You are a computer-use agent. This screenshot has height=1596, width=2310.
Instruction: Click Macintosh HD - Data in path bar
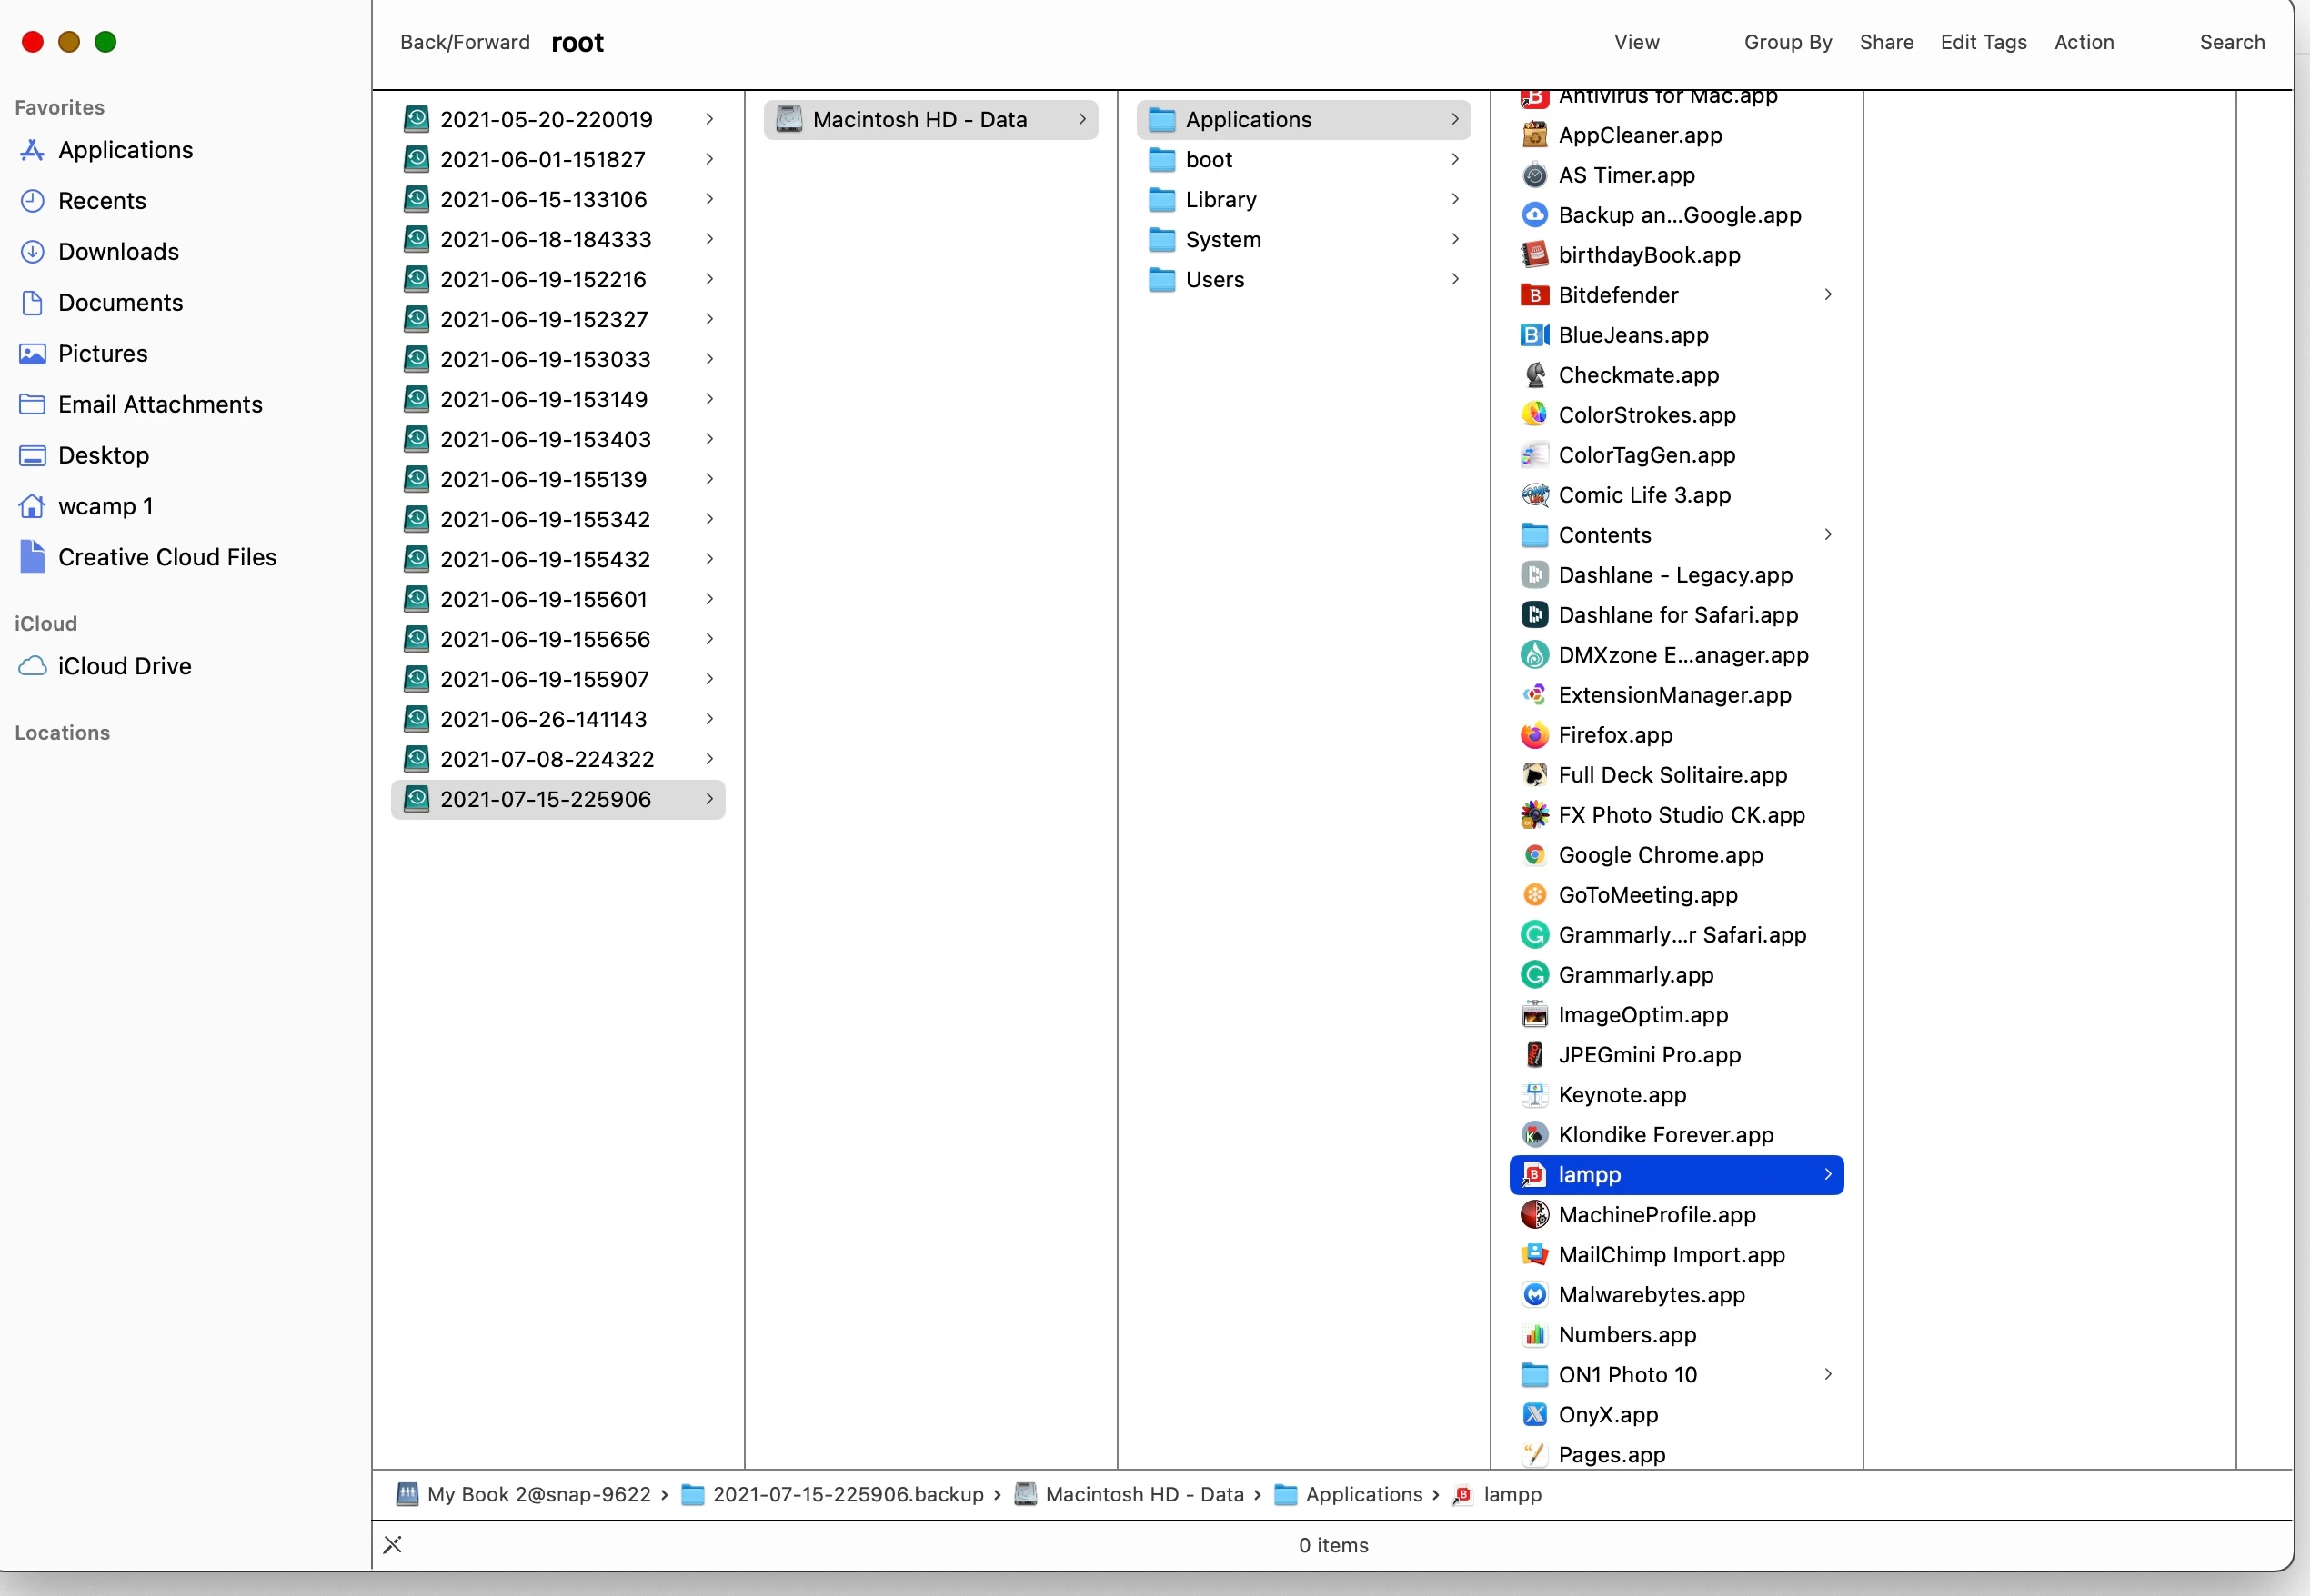(x=1143, y=1494)
